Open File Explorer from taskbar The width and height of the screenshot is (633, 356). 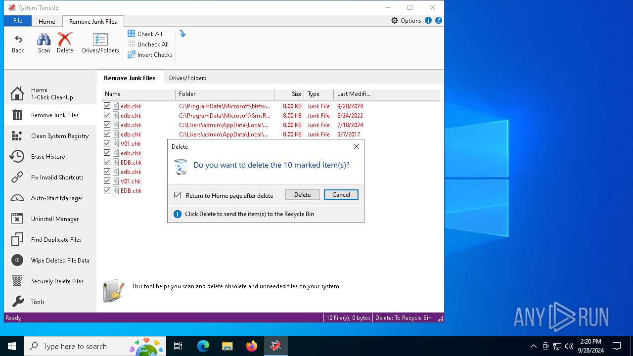(x=227, y=346)
